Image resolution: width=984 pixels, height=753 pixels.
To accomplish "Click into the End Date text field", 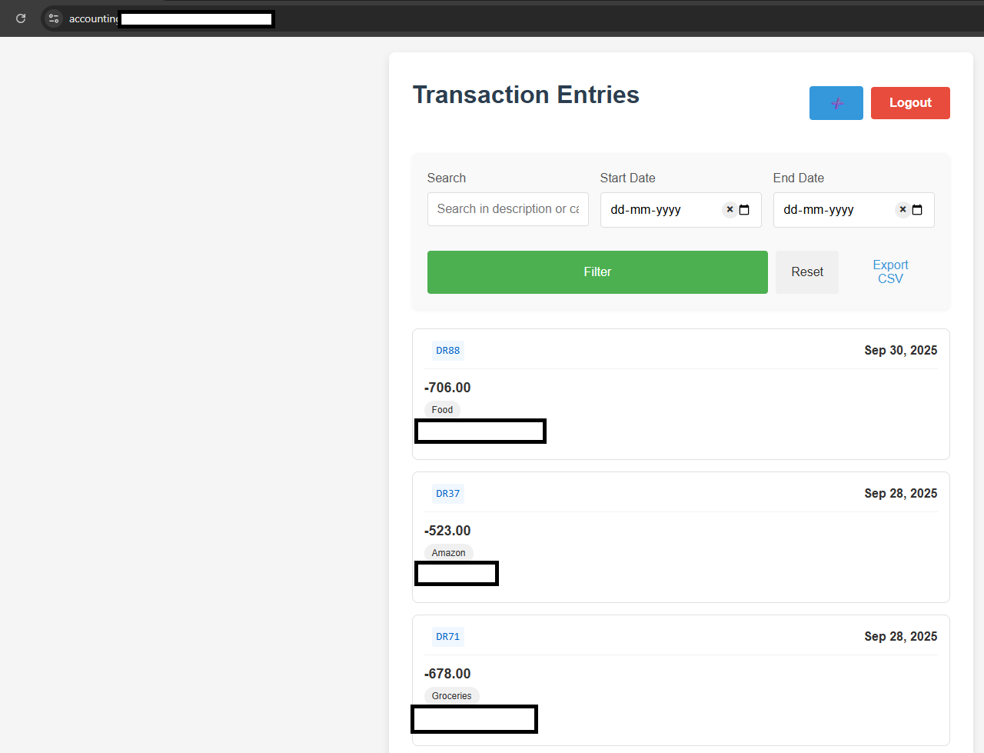I will point(826,210).
